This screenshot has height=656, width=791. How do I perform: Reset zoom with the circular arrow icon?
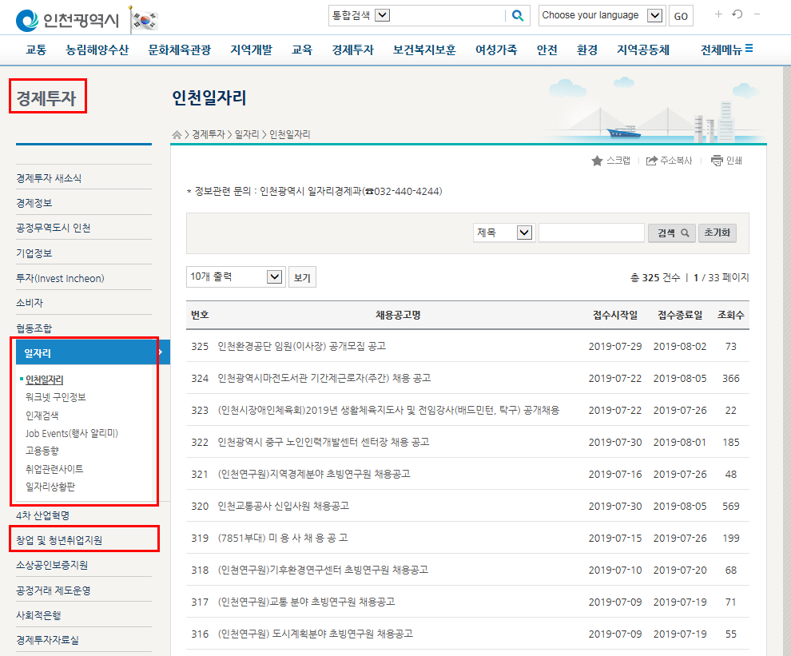point(737,14)
